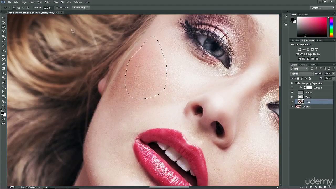This screenshot has width=336, height=189.
Task: Select the Brush tool
Action: point(3,50)
